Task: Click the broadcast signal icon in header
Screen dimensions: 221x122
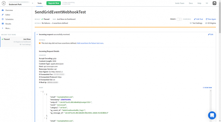Action: 207,3
